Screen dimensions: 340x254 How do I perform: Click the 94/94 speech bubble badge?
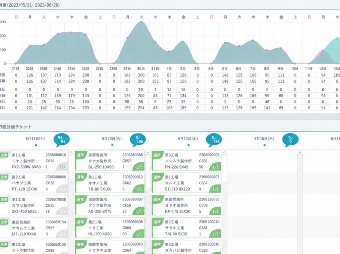click(62, 140)
